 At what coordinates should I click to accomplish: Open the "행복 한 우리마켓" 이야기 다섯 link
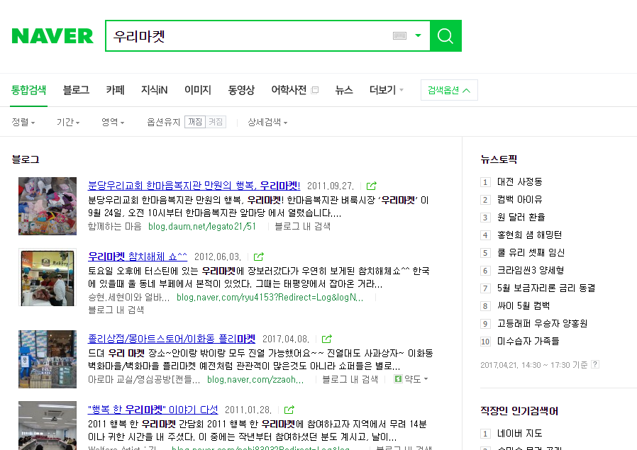pos(153,410)
